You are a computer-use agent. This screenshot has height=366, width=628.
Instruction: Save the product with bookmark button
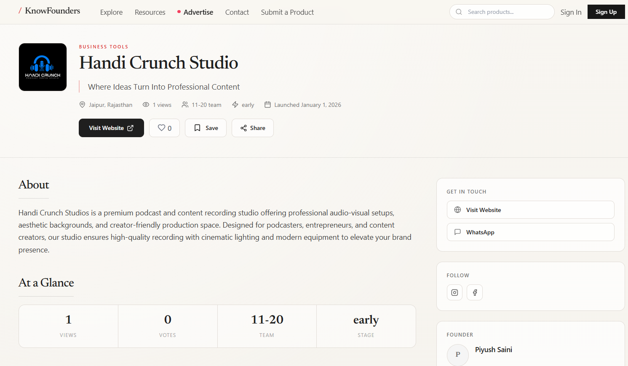point(206,128)
